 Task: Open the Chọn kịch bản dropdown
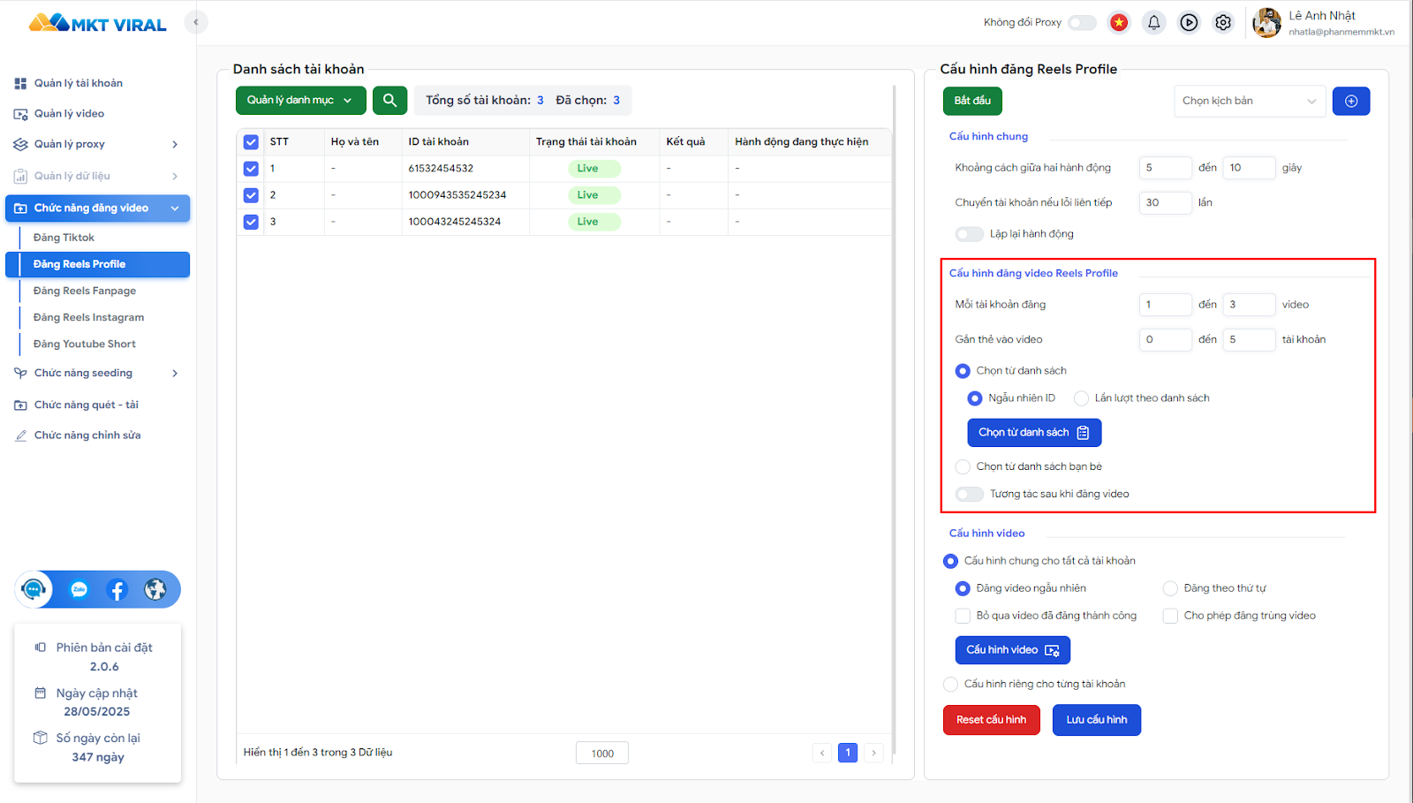[x=1250, y=101]
